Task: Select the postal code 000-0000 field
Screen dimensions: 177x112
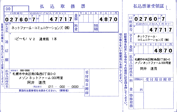Action: point(25,70)
